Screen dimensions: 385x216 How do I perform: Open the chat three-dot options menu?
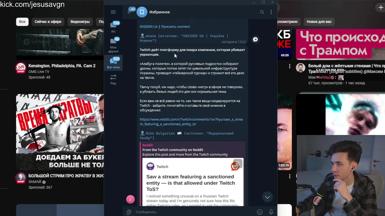271,12
